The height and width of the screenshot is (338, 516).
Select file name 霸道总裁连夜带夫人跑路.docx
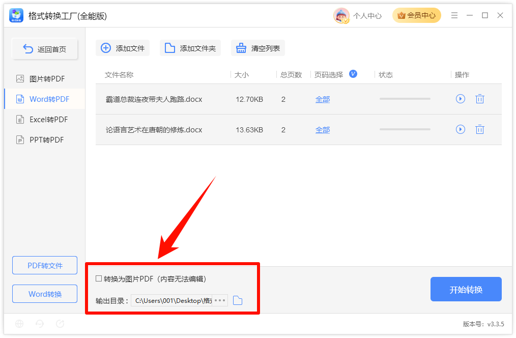click(x=154, y=99)
